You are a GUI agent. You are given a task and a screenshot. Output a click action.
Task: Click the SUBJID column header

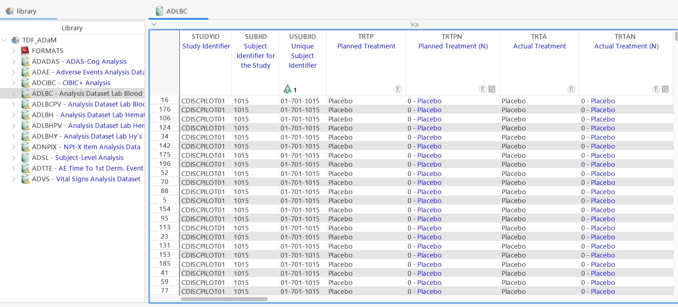tap(255, 62)
